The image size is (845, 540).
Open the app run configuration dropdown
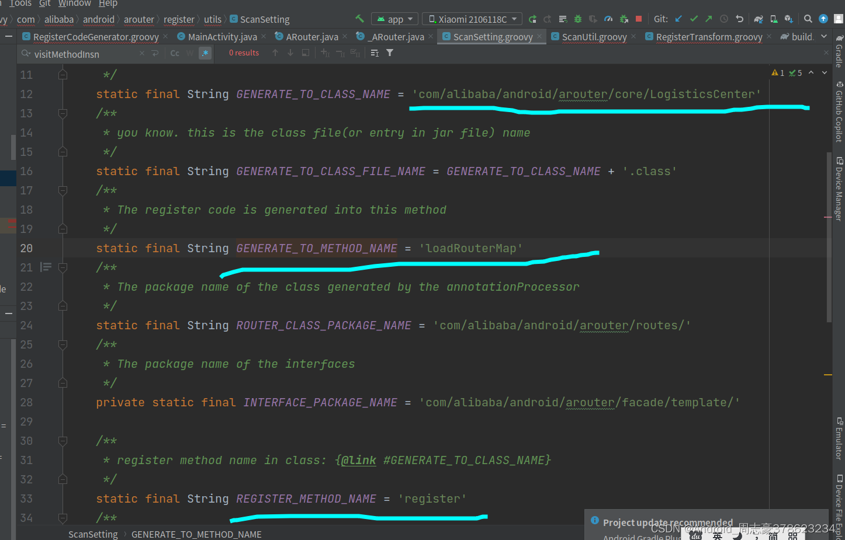[395, 19]
